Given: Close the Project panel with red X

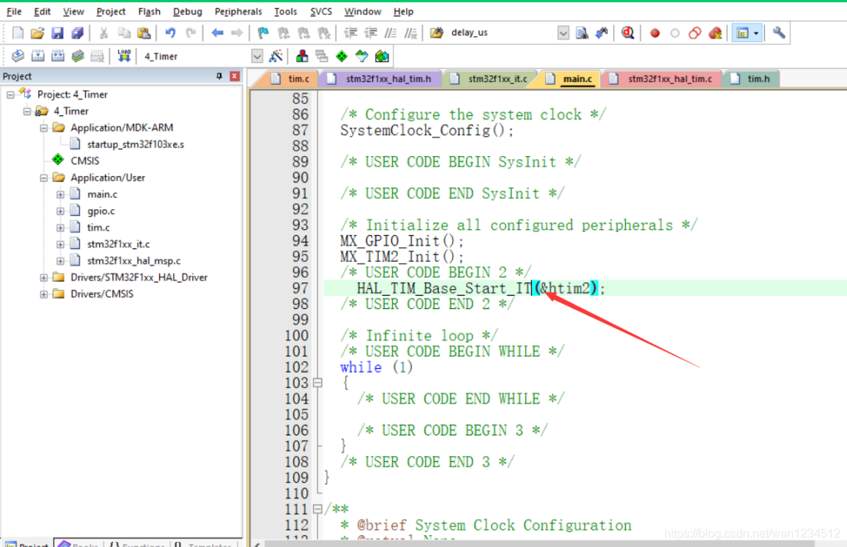Looking at the screenshot, I should coord(234,76).
